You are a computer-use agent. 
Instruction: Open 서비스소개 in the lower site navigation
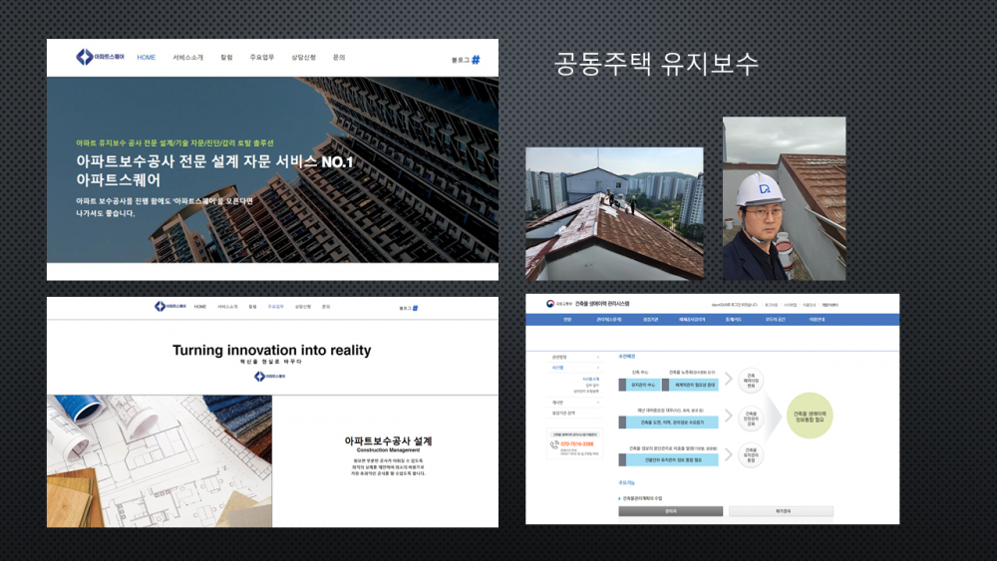(x=227, y=307)
